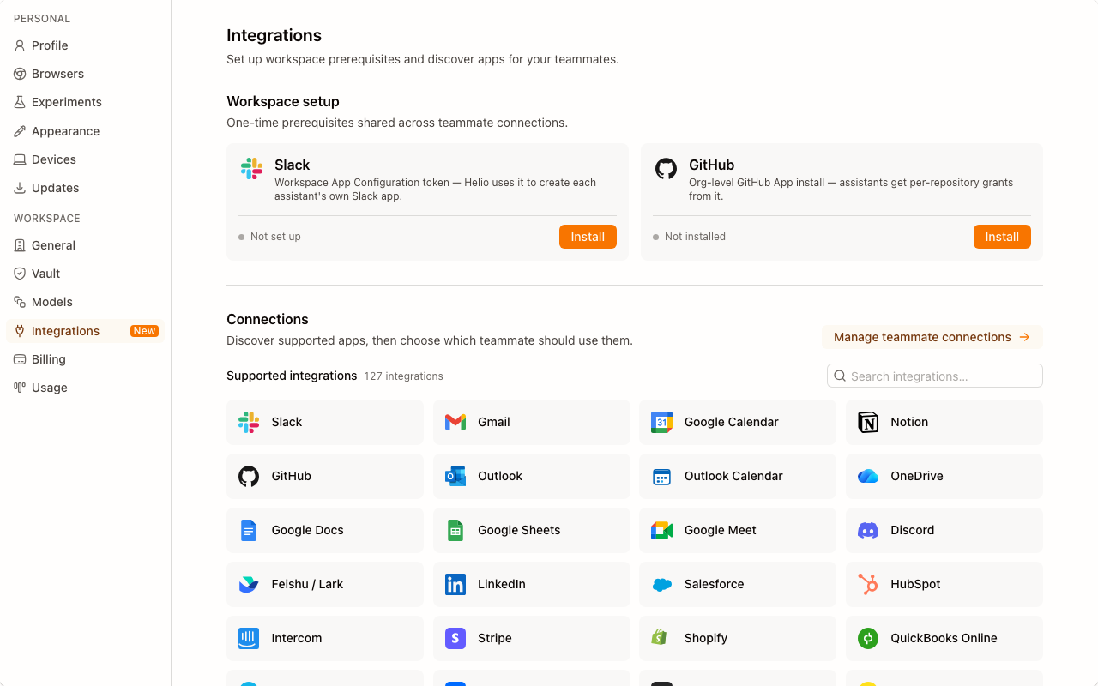Select the Experiments flask icon

tap(20, 102)
